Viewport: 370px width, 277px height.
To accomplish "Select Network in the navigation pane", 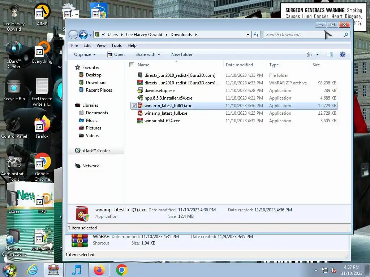I will coord(90,166).
